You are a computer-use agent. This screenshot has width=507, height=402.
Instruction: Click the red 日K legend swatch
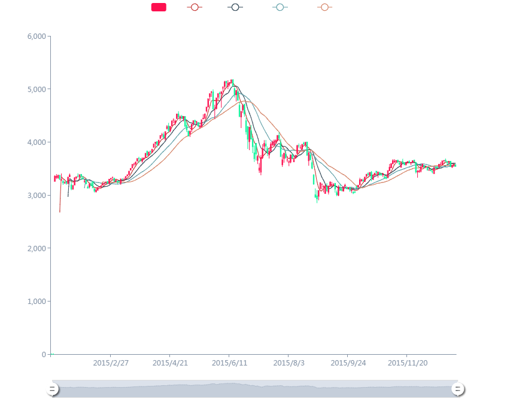coord(158,7)
